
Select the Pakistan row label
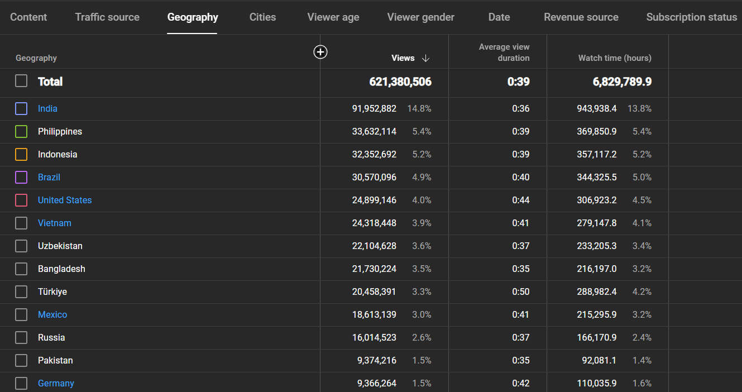[55, 360]
